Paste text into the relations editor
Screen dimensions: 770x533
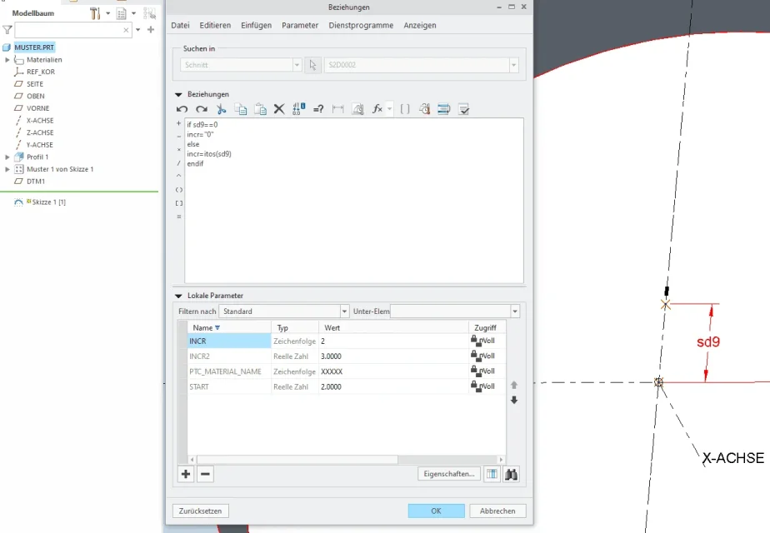260,109
